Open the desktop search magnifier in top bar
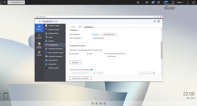Screen dimensions: 197x106 (138, 2)
